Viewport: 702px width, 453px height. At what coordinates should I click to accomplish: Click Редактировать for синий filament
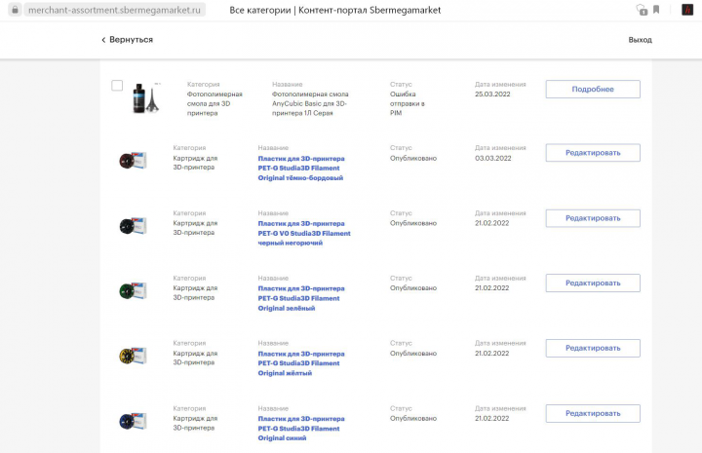[x=593, y=413]
